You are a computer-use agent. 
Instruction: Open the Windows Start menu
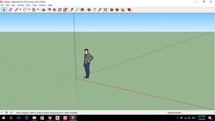3,118
